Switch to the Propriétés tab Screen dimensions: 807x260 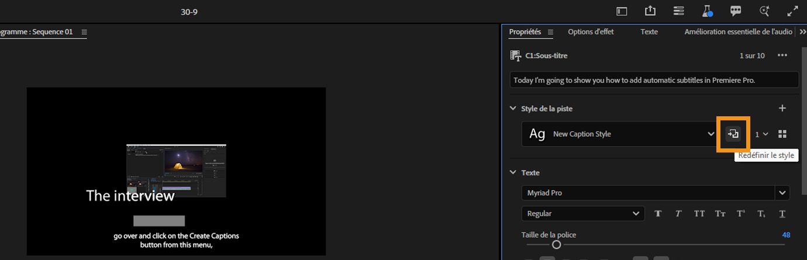(525, 32)
